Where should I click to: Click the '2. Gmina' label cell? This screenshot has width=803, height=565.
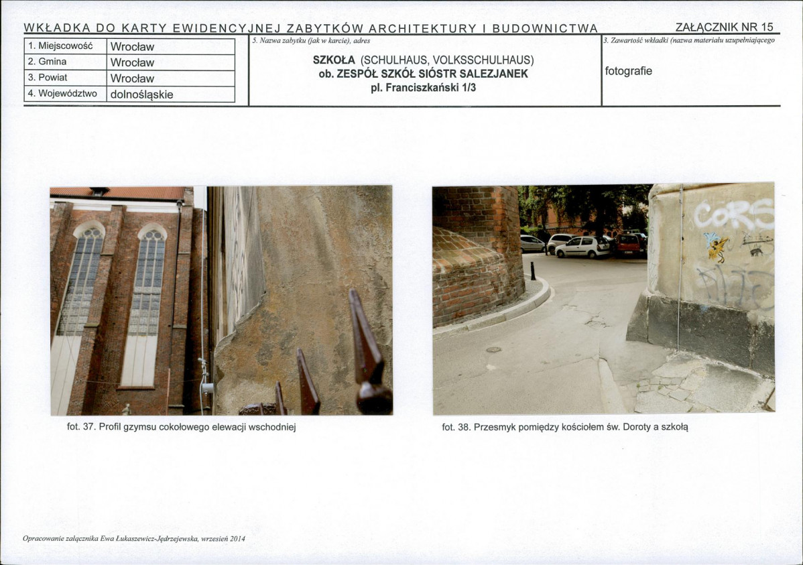48,62
